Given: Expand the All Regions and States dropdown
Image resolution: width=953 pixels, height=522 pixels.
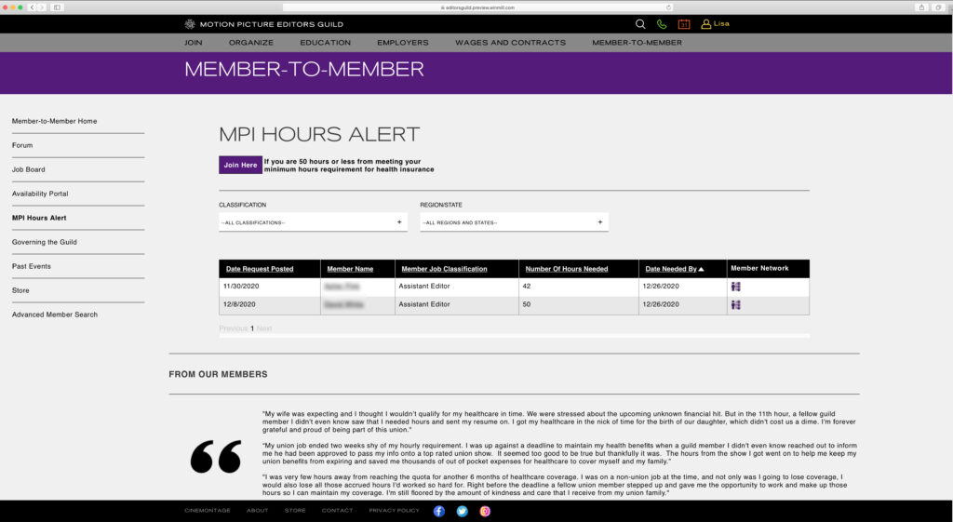Looking at the screenshot, I should [514, 222].
